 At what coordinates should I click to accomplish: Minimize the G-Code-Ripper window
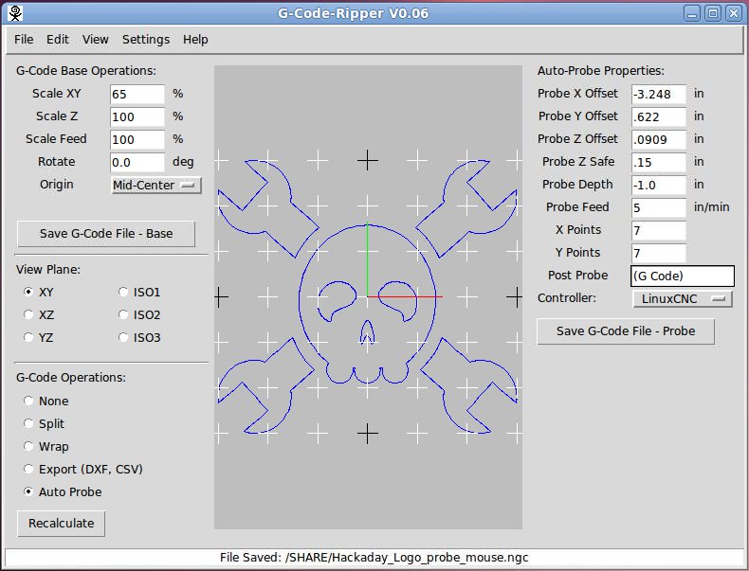pyautogui.click(x=692, y=13)
